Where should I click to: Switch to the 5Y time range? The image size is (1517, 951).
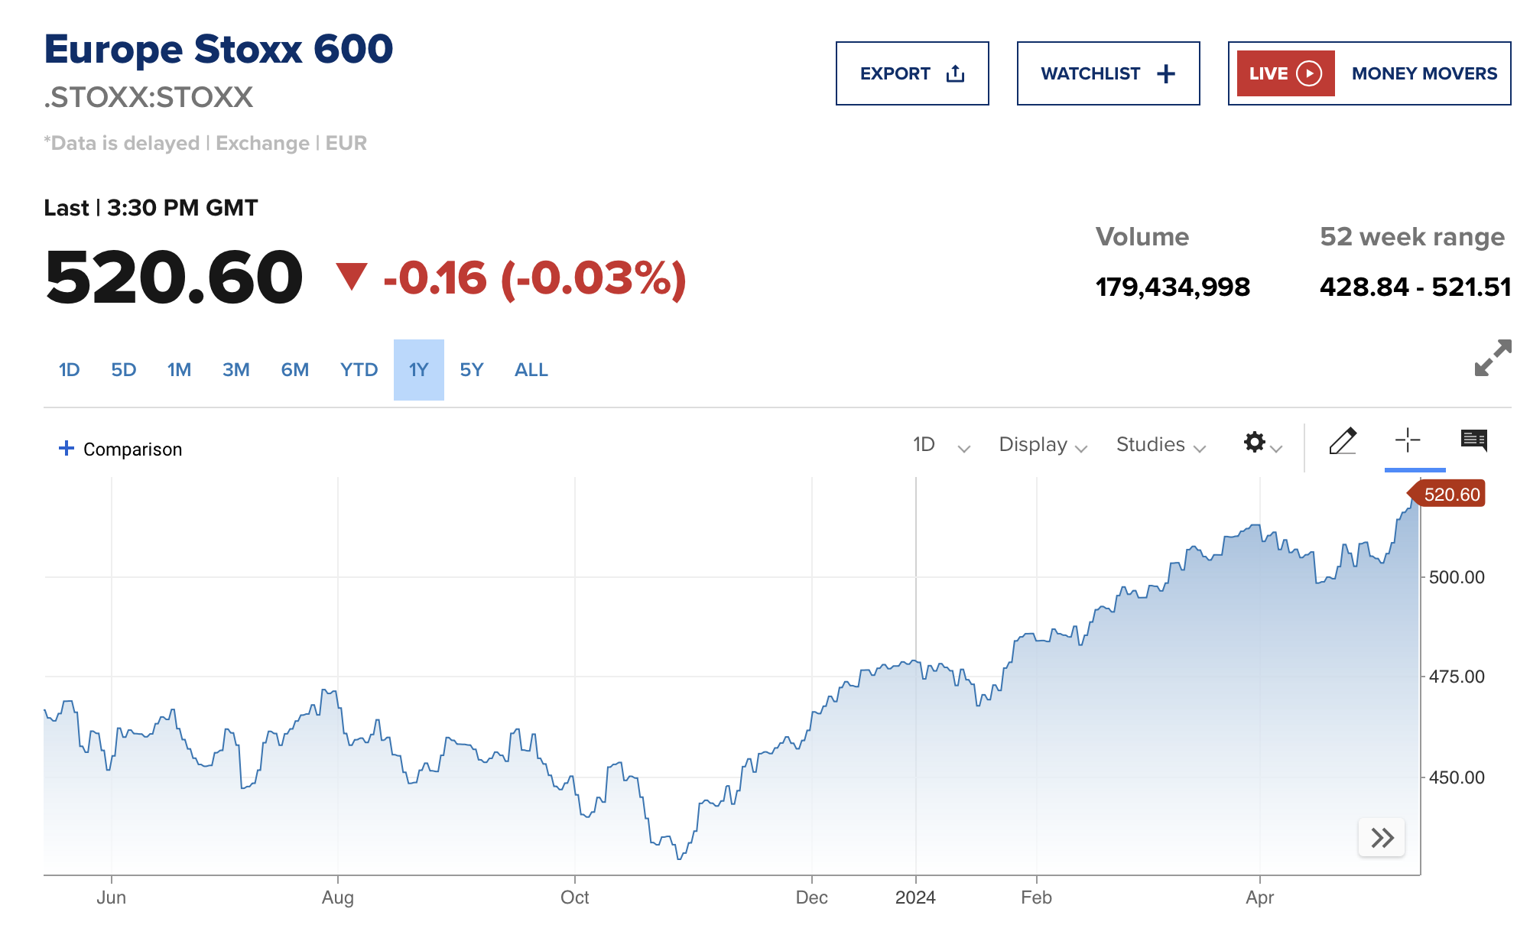point(471,370)
